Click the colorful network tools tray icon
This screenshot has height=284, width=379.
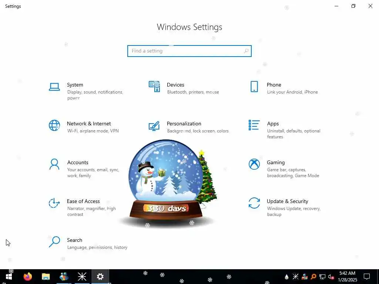point(305,277)
